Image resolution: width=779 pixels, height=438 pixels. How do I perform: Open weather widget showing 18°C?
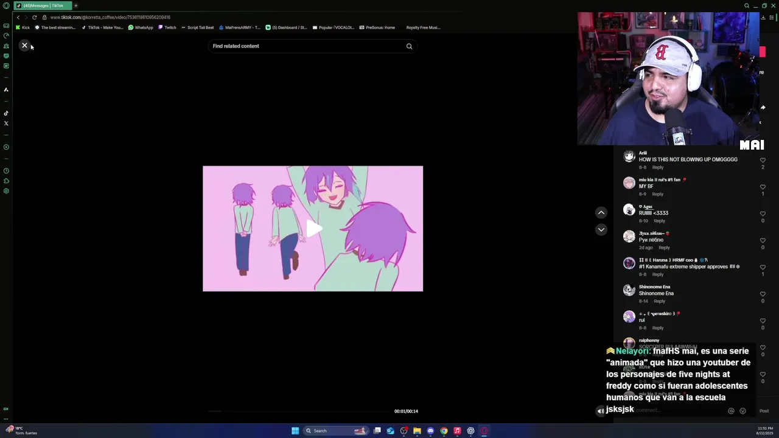click(21, 431)
